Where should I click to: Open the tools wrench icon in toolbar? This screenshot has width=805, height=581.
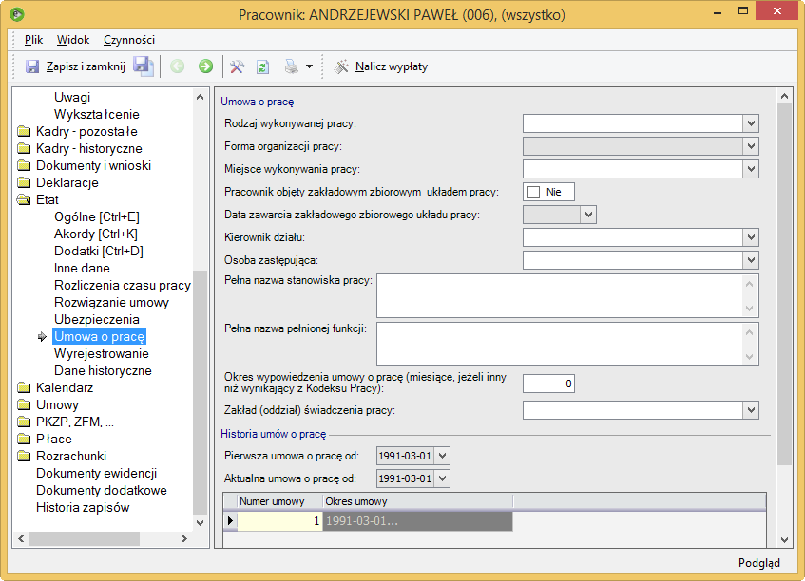(x=238, y=66)
